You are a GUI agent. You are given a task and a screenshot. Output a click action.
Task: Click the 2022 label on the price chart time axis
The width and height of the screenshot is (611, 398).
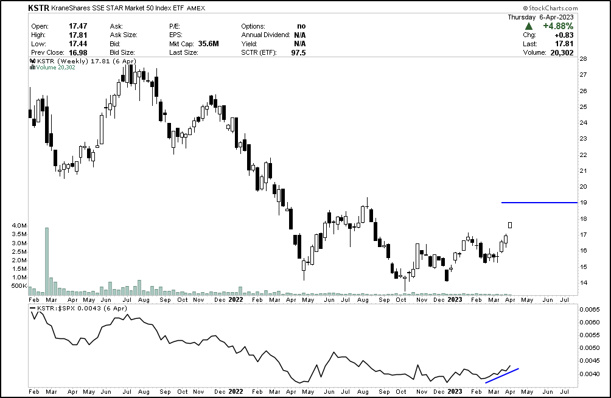pyautogui.click(x=236, y=300)
